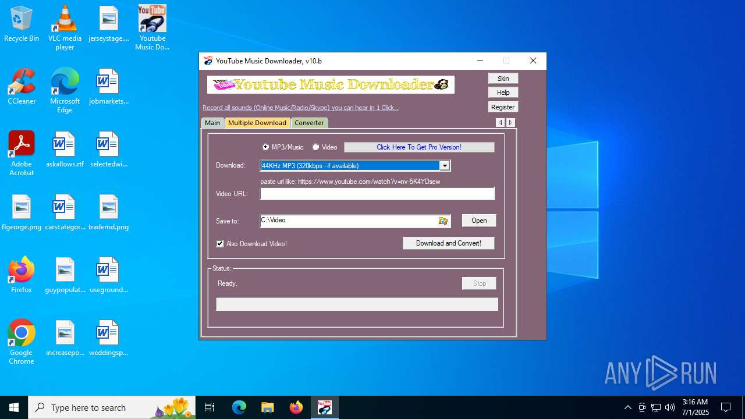Click Open next to save path
Image resolution: width=745 pixels, height=419 pixels.
pos(479,221)
